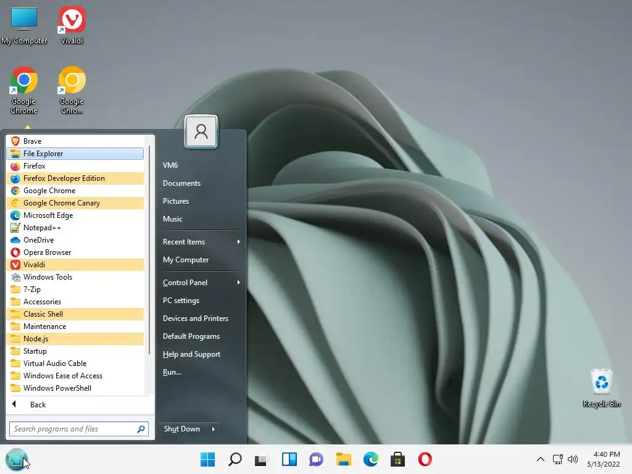Viewport: 632px width, 474px height.
Task: Click the magnifier icon in the search box
Action: (141, 429)
